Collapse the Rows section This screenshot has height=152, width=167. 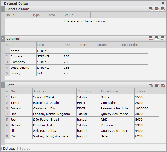[x=3, y=85]
